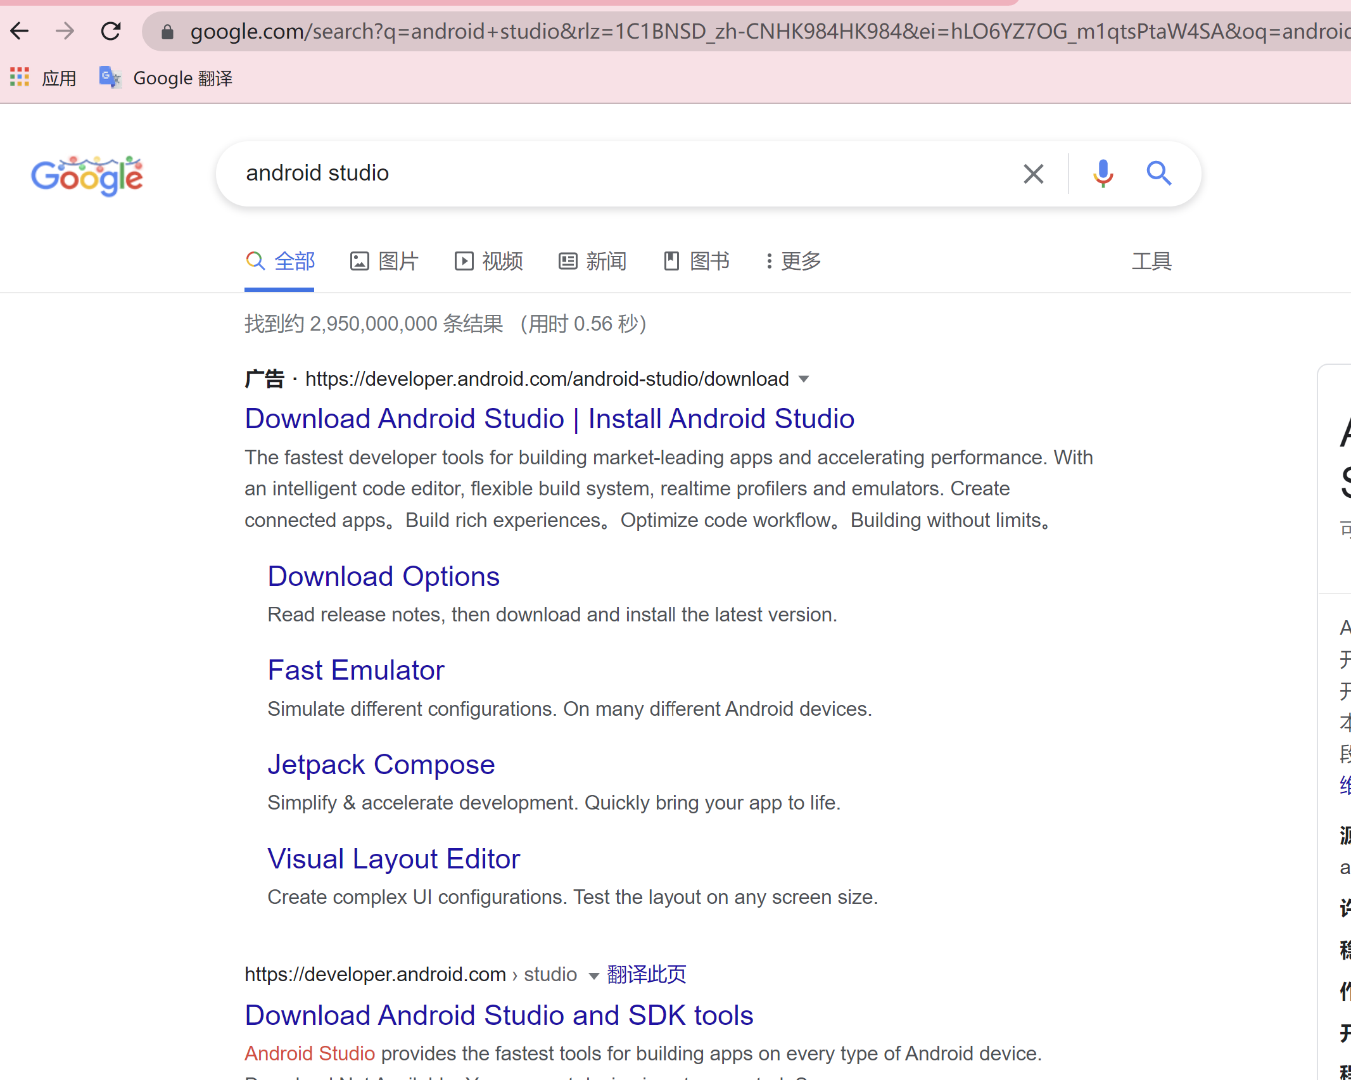Image resolution: width=1351 pixels, height=1080 pixels.
Task: Open the Fast Emulator sitelink
Action: pyautogui.click(x=356, y=670)
